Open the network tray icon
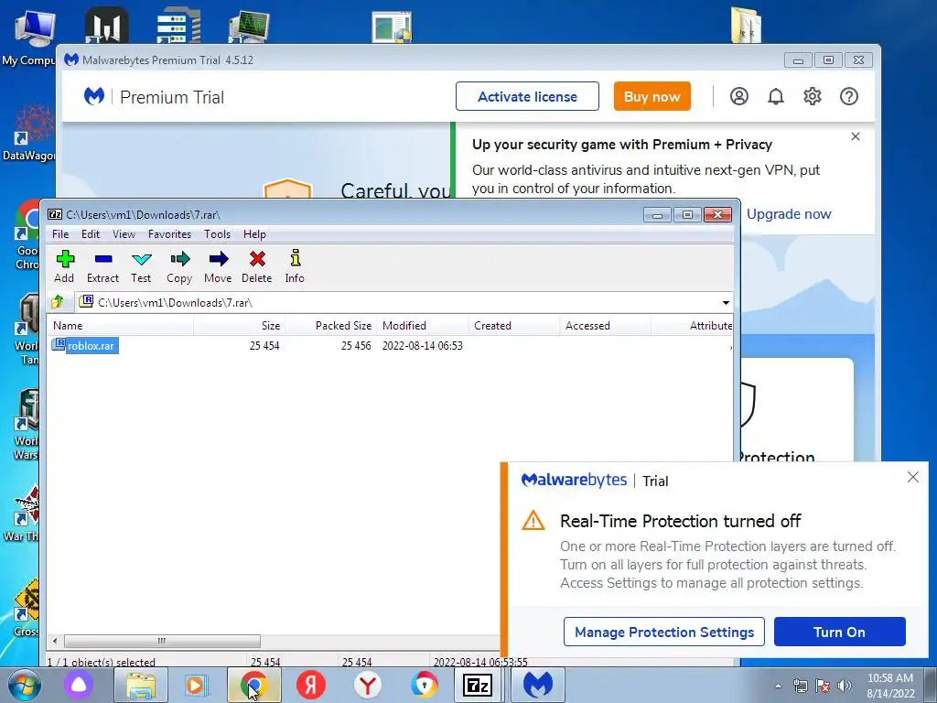 pos(800,686)
